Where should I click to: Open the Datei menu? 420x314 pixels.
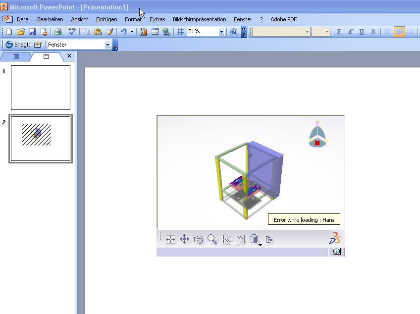(23, 19)
